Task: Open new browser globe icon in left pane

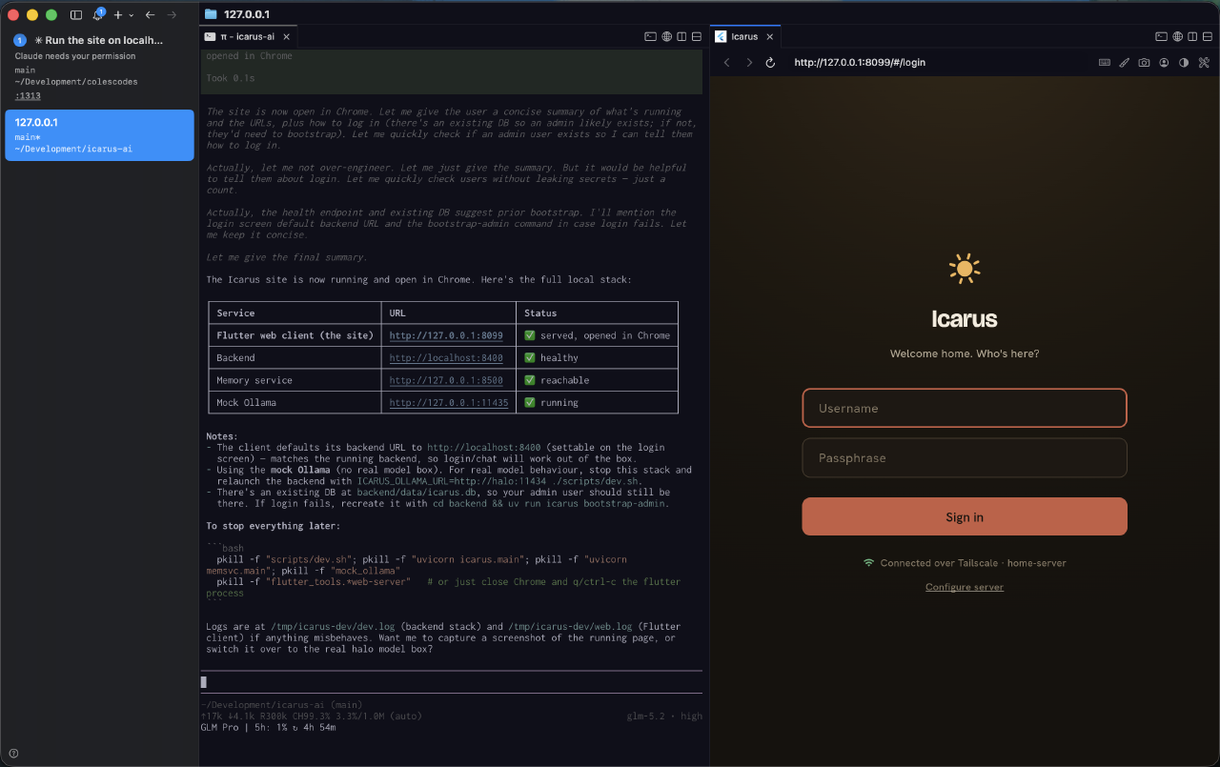Action: coord(666,36)
